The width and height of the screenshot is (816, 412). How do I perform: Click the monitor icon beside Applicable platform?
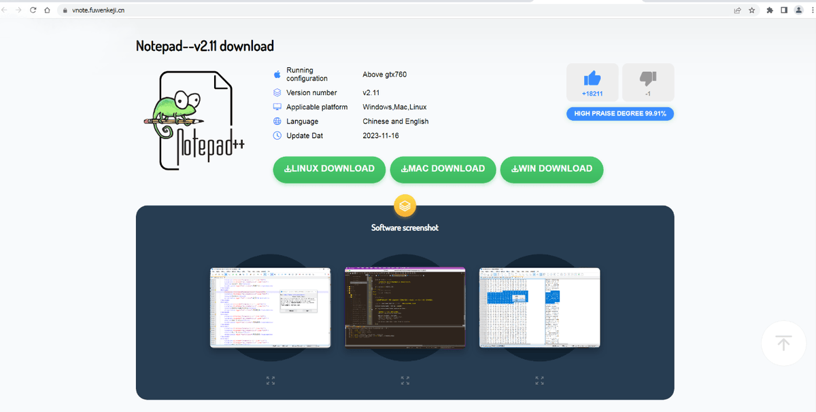coord(277,107)
